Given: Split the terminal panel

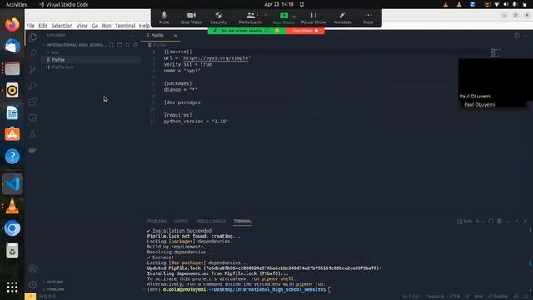Looking at the screenshot, I should (491, 221).
